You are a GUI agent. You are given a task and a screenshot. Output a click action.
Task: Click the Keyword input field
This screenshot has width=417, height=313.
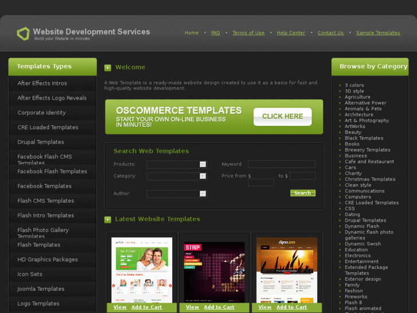pyautogui.click(x=282, y=164)
